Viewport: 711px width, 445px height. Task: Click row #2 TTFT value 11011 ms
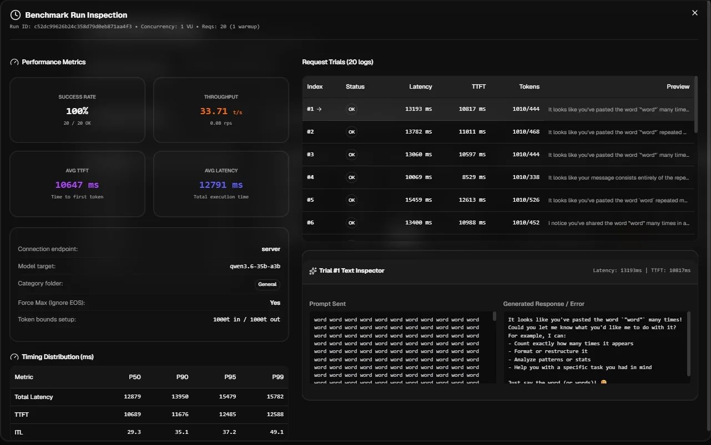[472, 132]
